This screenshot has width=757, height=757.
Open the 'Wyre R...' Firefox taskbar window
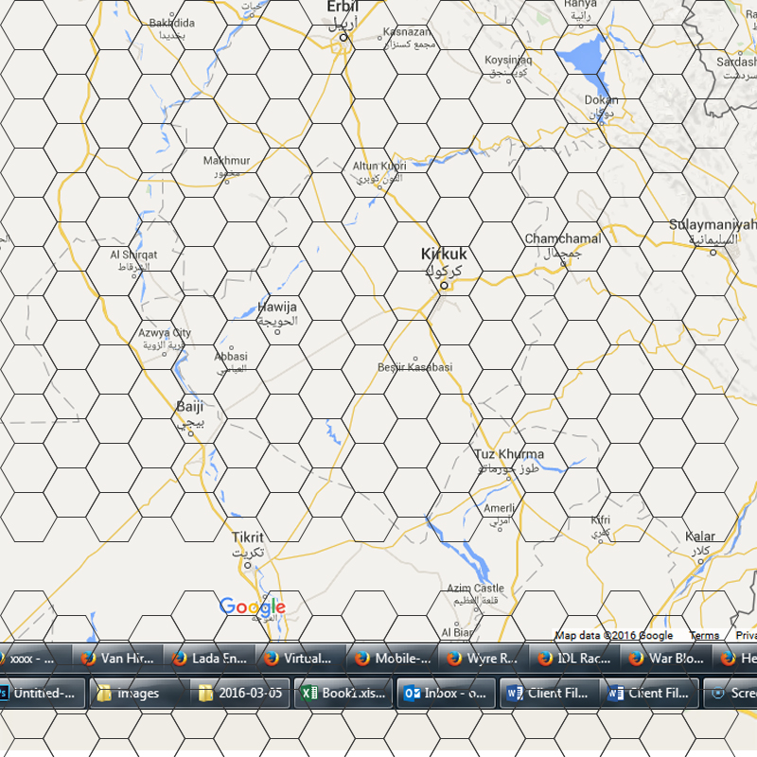coord(484,659)
